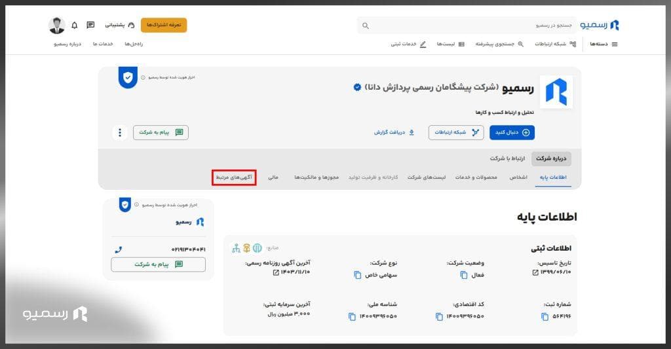Click the company logo thumbnail
Viewport: 671px width, 349px height.
(x=556, y=92)
